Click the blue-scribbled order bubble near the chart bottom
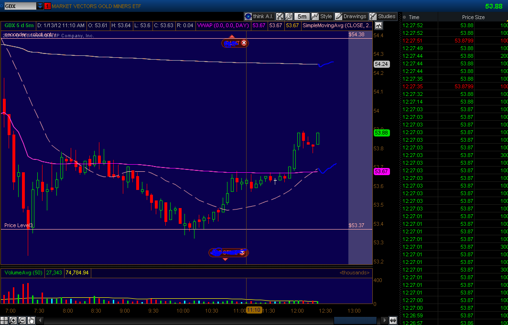The image size is (508, 325). [228, 252]
